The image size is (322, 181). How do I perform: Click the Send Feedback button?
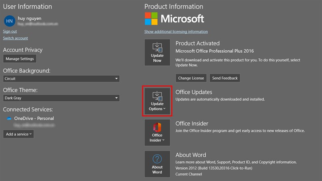click(x=225, y=78)
